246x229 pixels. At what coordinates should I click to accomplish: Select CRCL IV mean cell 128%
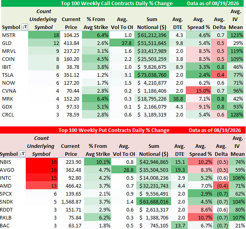pyautogui.click(x=235, y=114)
